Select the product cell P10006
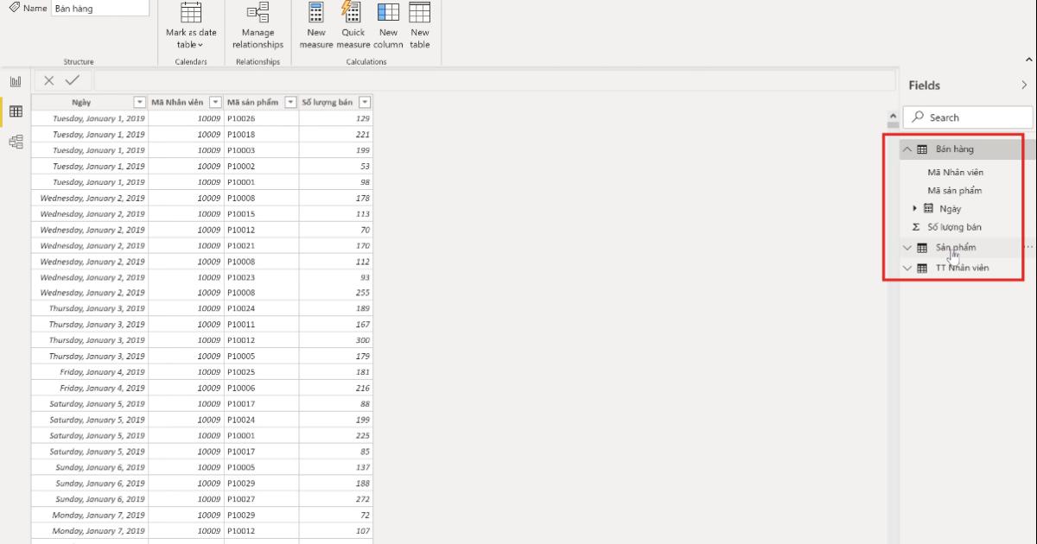The image size is (1037, 544). click(x=262, y=389)
